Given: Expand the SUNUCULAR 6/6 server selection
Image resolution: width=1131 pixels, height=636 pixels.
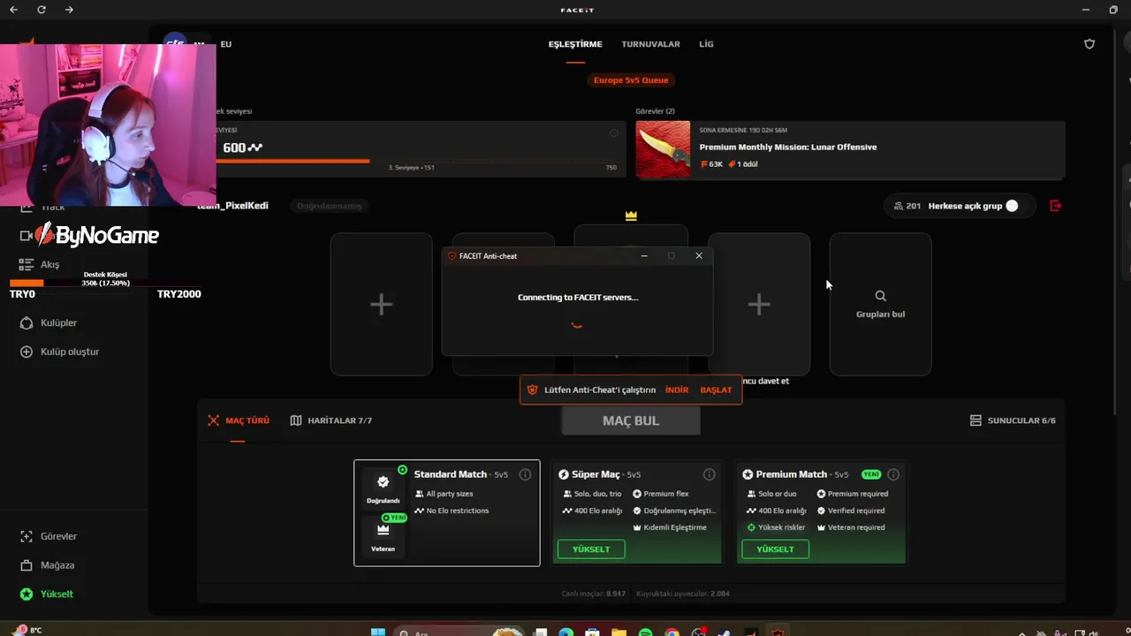Looking at the screenshot, I should click(x=1013, y=420).
